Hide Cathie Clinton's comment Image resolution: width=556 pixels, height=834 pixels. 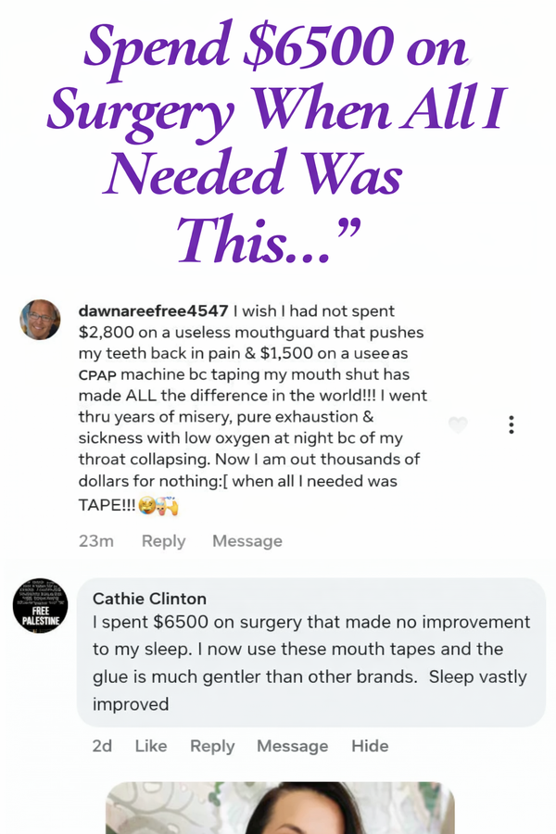coord(371,746)
